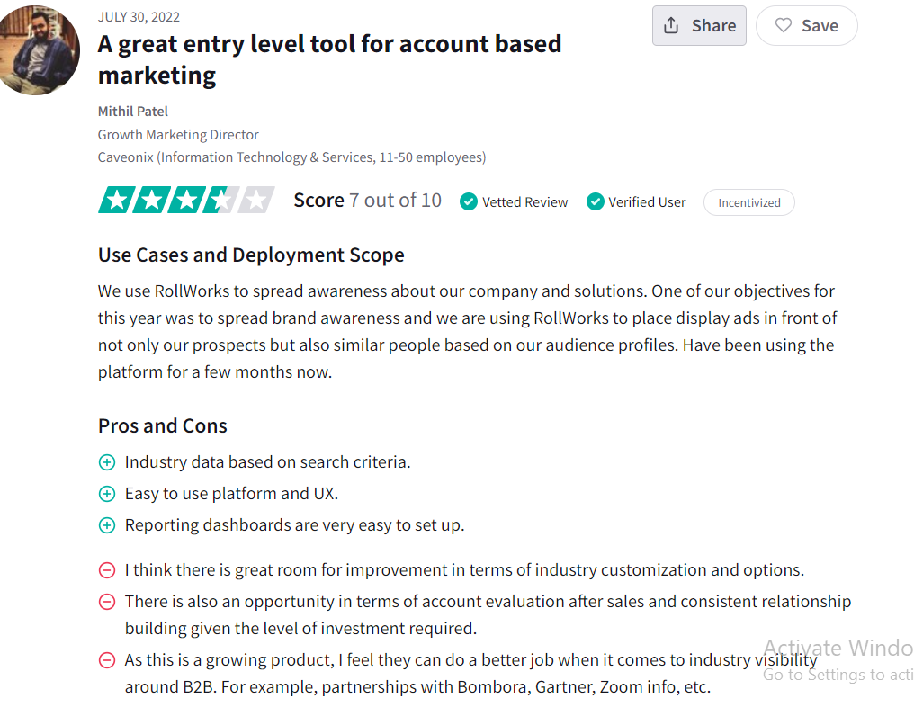Click reviewer name Mithil Patel
This screenshot has width=914, height=716.
click(133, 112)
